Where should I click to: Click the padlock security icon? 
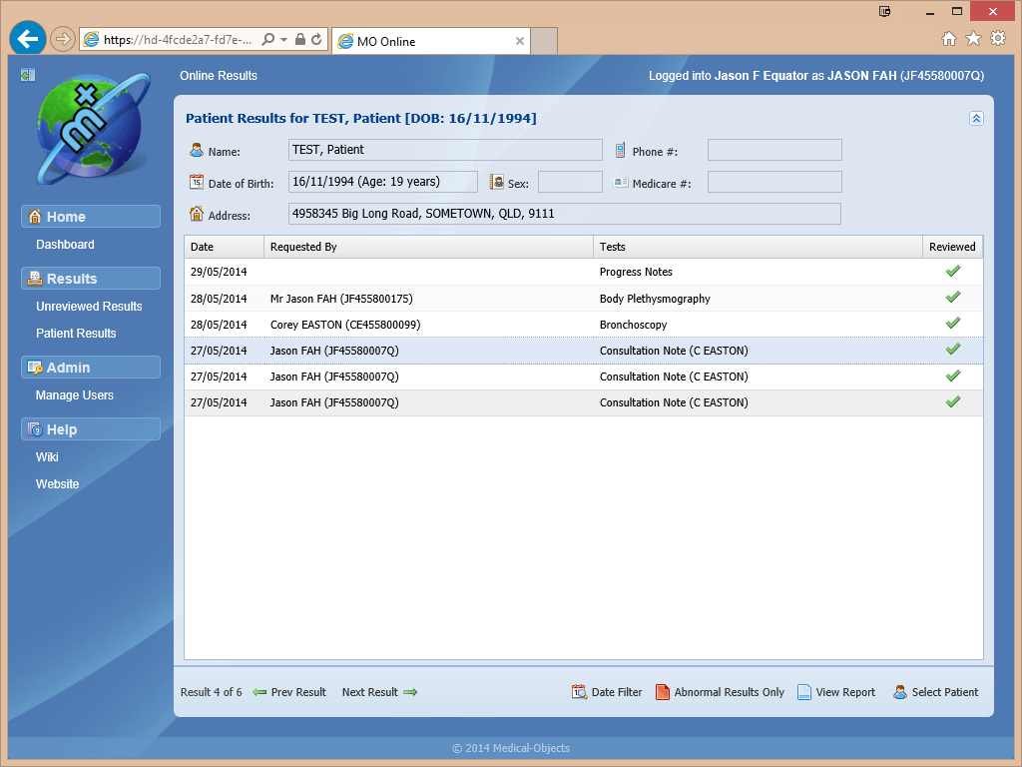tap(299, 39)
